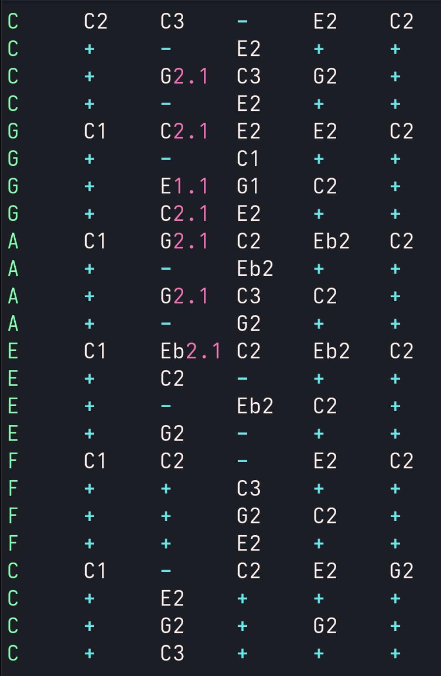Select the bottommost green C chord label
441x676 pixels.
[13, 653]
